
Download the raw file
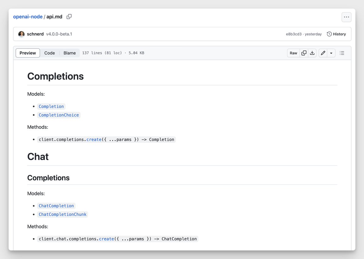[x=312, y=53]
